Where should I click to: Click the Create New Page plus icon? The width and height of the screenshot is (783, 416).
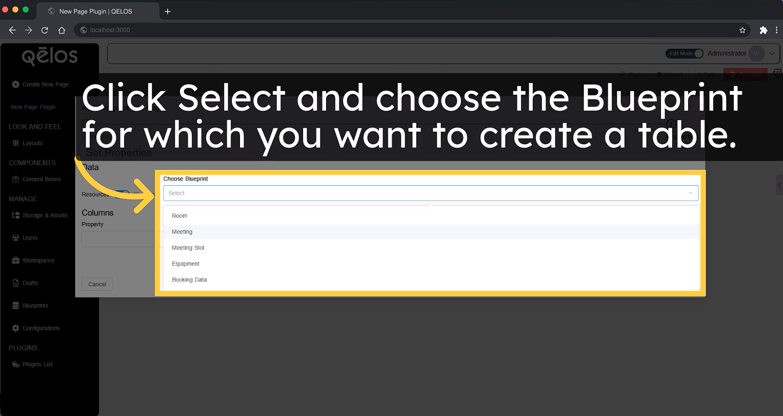pos(15,84)
